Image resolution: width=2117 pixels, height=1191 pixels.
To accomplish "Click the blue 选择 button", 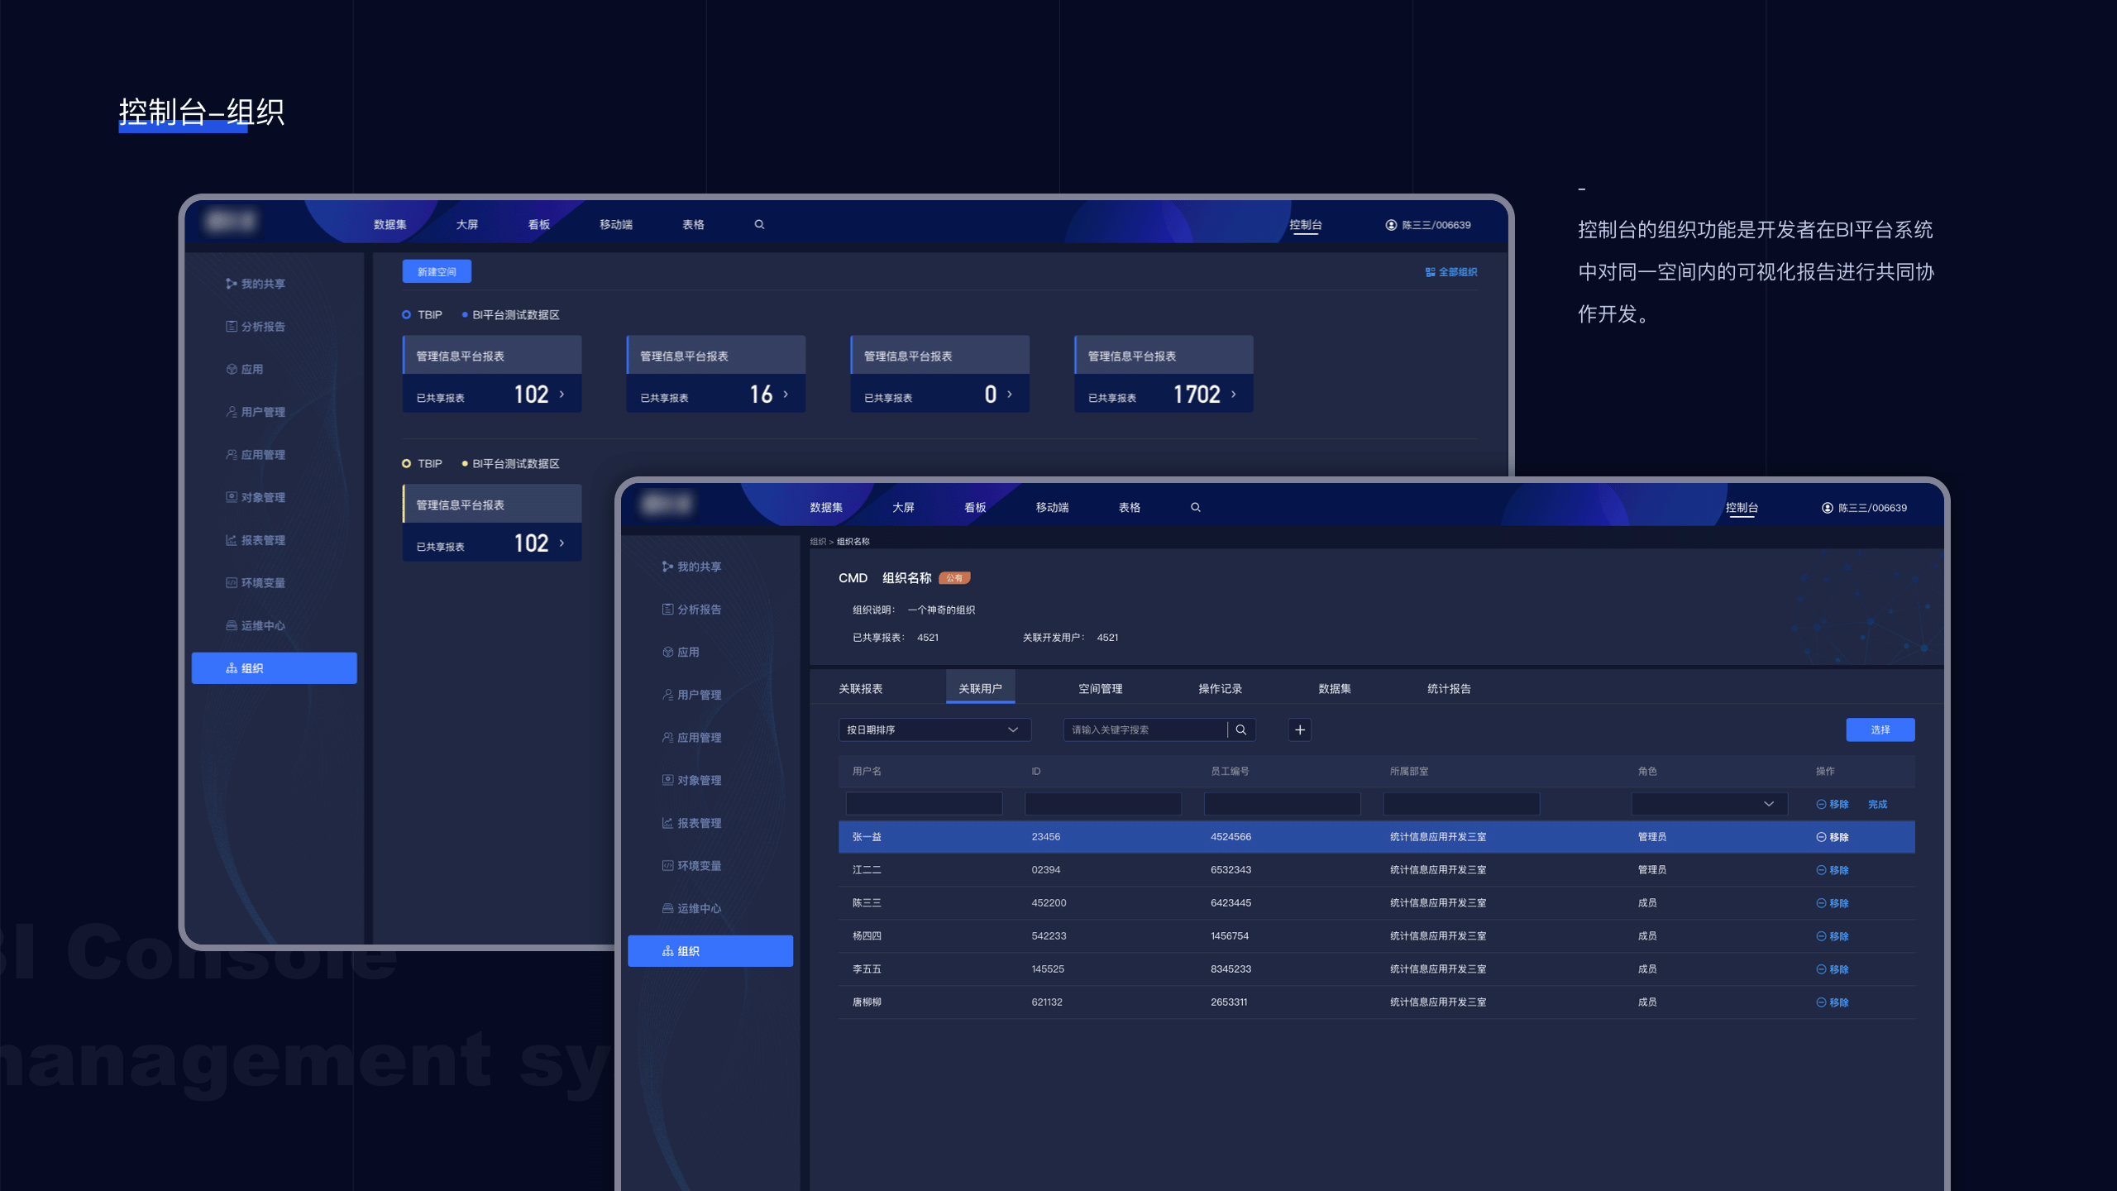I will pos(1880,729).
